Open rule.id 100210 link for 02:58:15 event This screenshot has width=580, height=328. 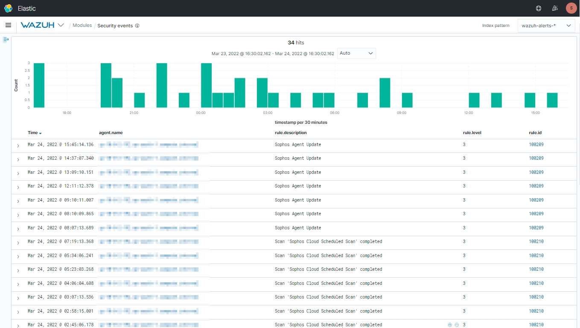click(x=536, y=311)
